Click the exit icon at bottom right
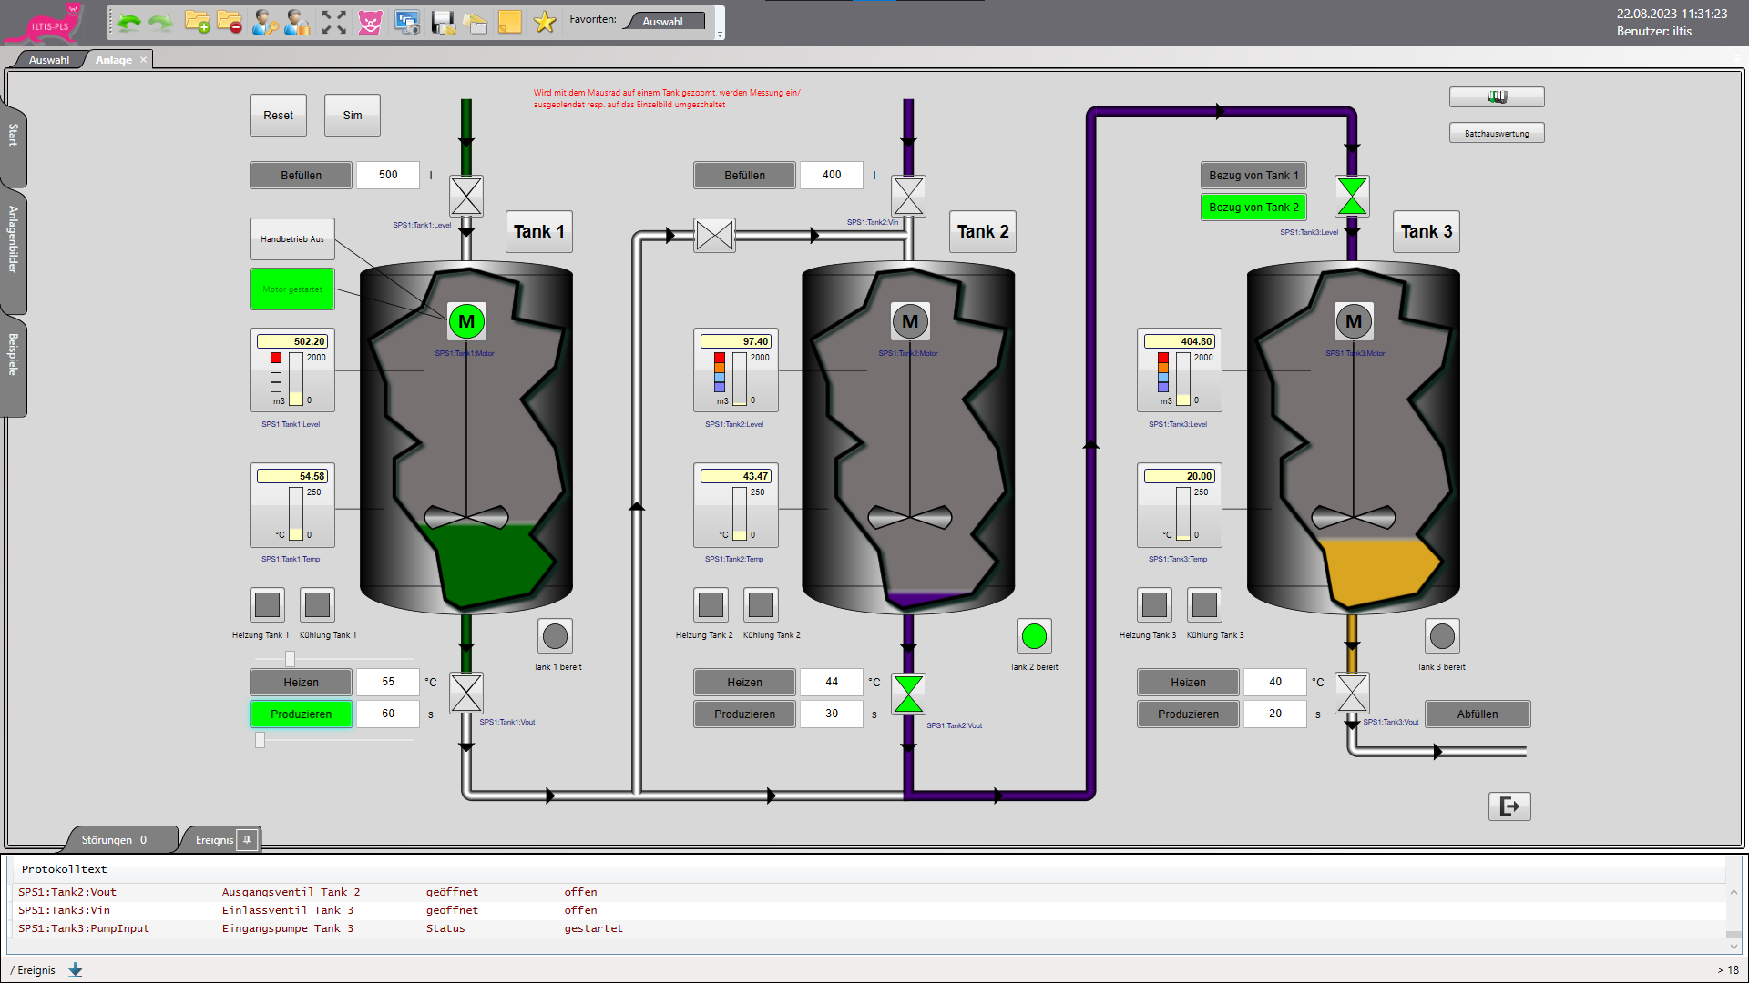The height and width of the screenshot is (983, 1749). click(x=1509, y=806)
